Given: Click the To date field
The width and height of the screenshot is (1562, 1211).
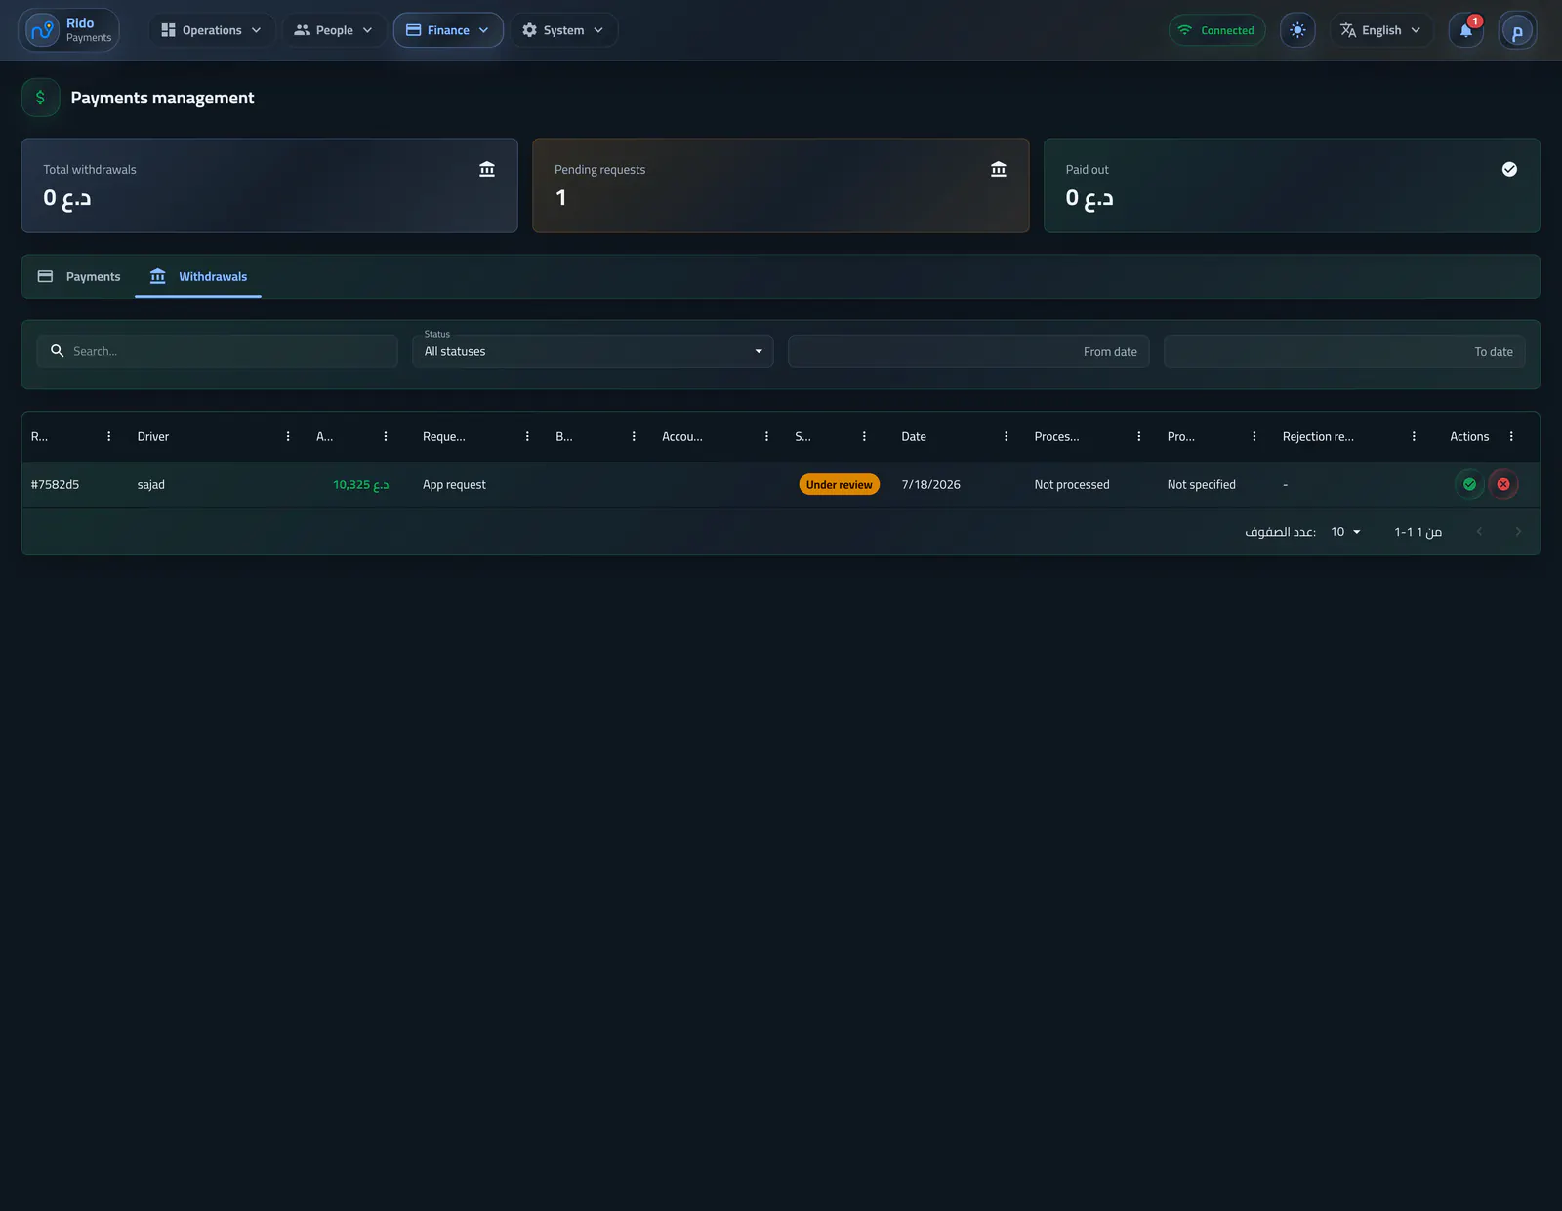Looking at the screenshot, I should (1344, 351).
